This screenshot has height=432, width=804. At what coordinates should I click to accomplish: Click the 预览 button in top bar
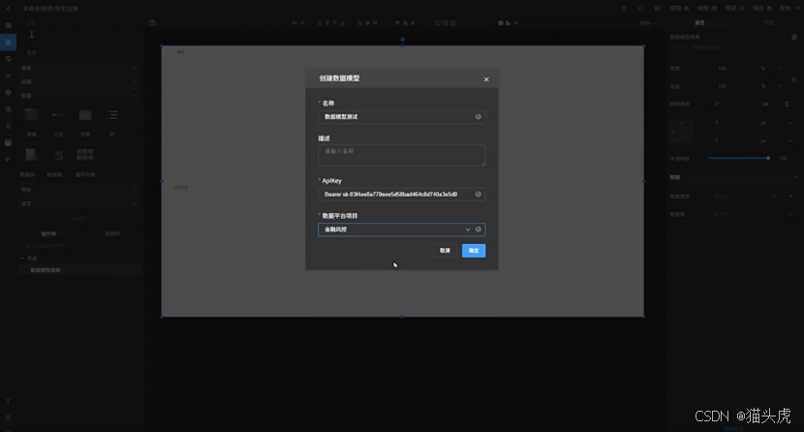[x=734, y=8]
